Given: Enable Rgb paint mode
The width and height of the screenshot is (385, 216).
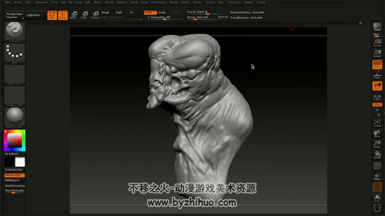Looking at the screenshot, I should coord(118,12).
